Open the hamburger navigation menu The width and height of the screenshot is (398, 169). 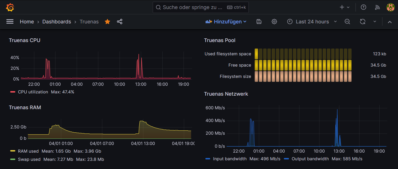point(10,22)
